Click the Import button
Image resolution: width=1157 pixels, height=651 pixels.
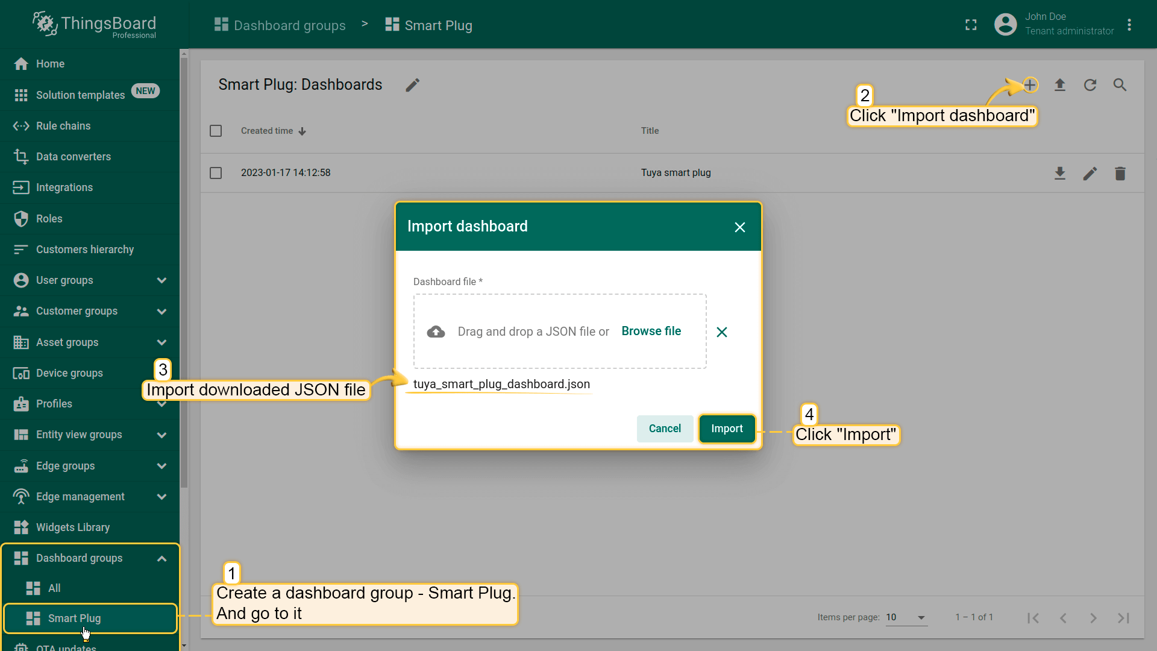727,429
